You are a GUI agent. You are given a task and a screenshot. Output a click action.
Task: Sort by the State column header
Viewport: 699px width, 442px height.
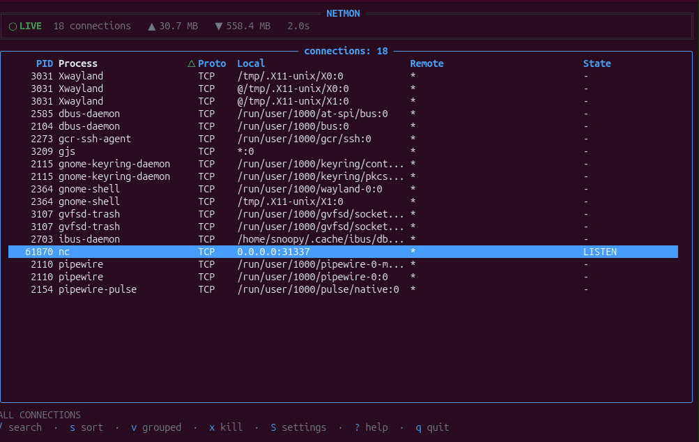coord(597,63)
